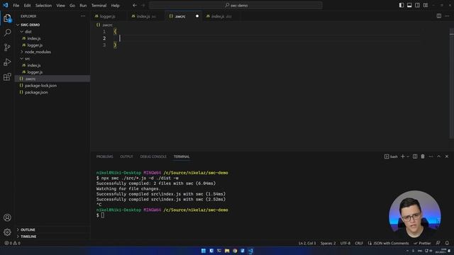Open the View menu
Screen dimensions: 454x255
pos(60,5)
